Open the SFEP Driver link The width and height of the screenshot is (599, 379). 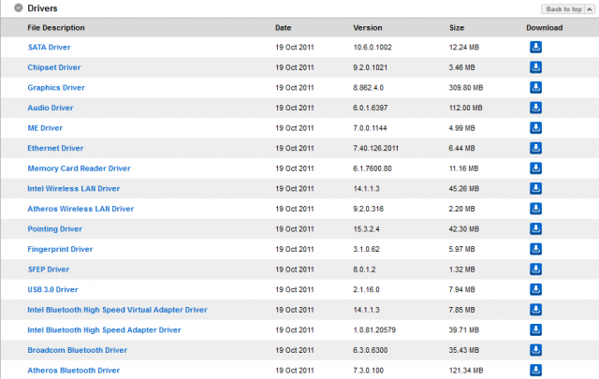tap(49, 270)
